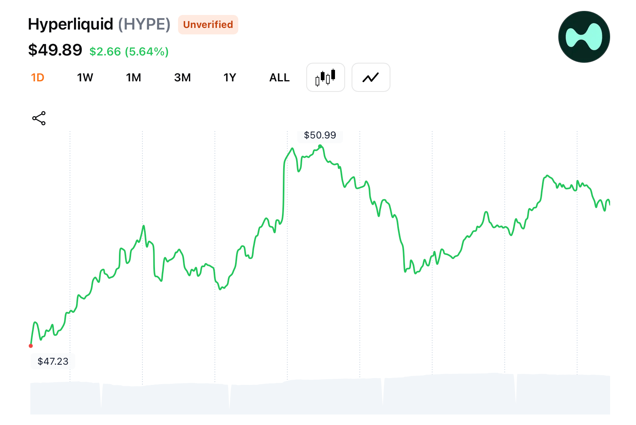Screen dimensions: 636x425
Task: Switch to candlestick chart view
Action: (325, 77)
